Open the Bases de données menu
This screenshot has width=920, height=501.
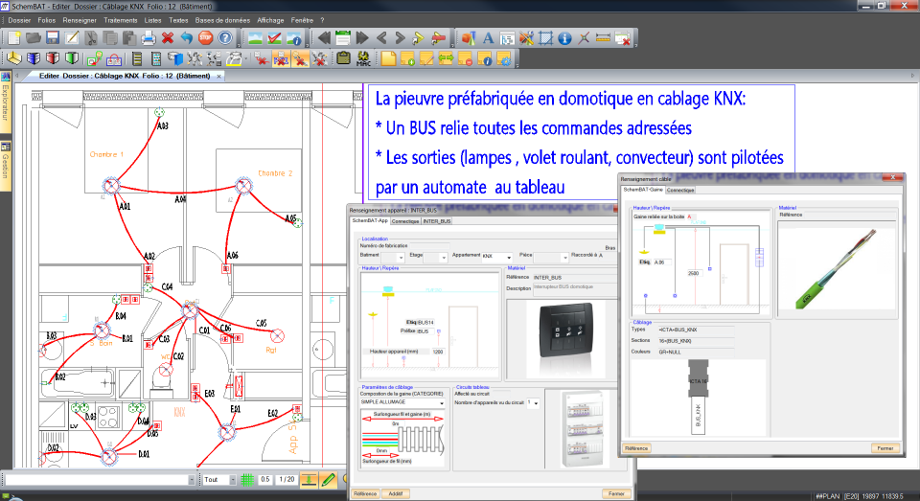tap(222, 20)
